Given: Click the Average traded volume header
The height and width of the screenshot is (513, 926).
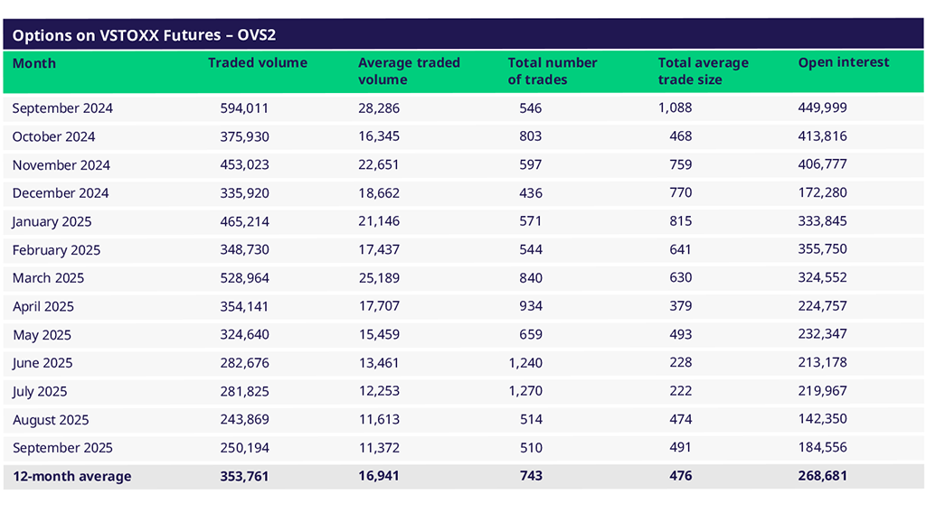Looking at the screenshot, I should pos(409,71).
